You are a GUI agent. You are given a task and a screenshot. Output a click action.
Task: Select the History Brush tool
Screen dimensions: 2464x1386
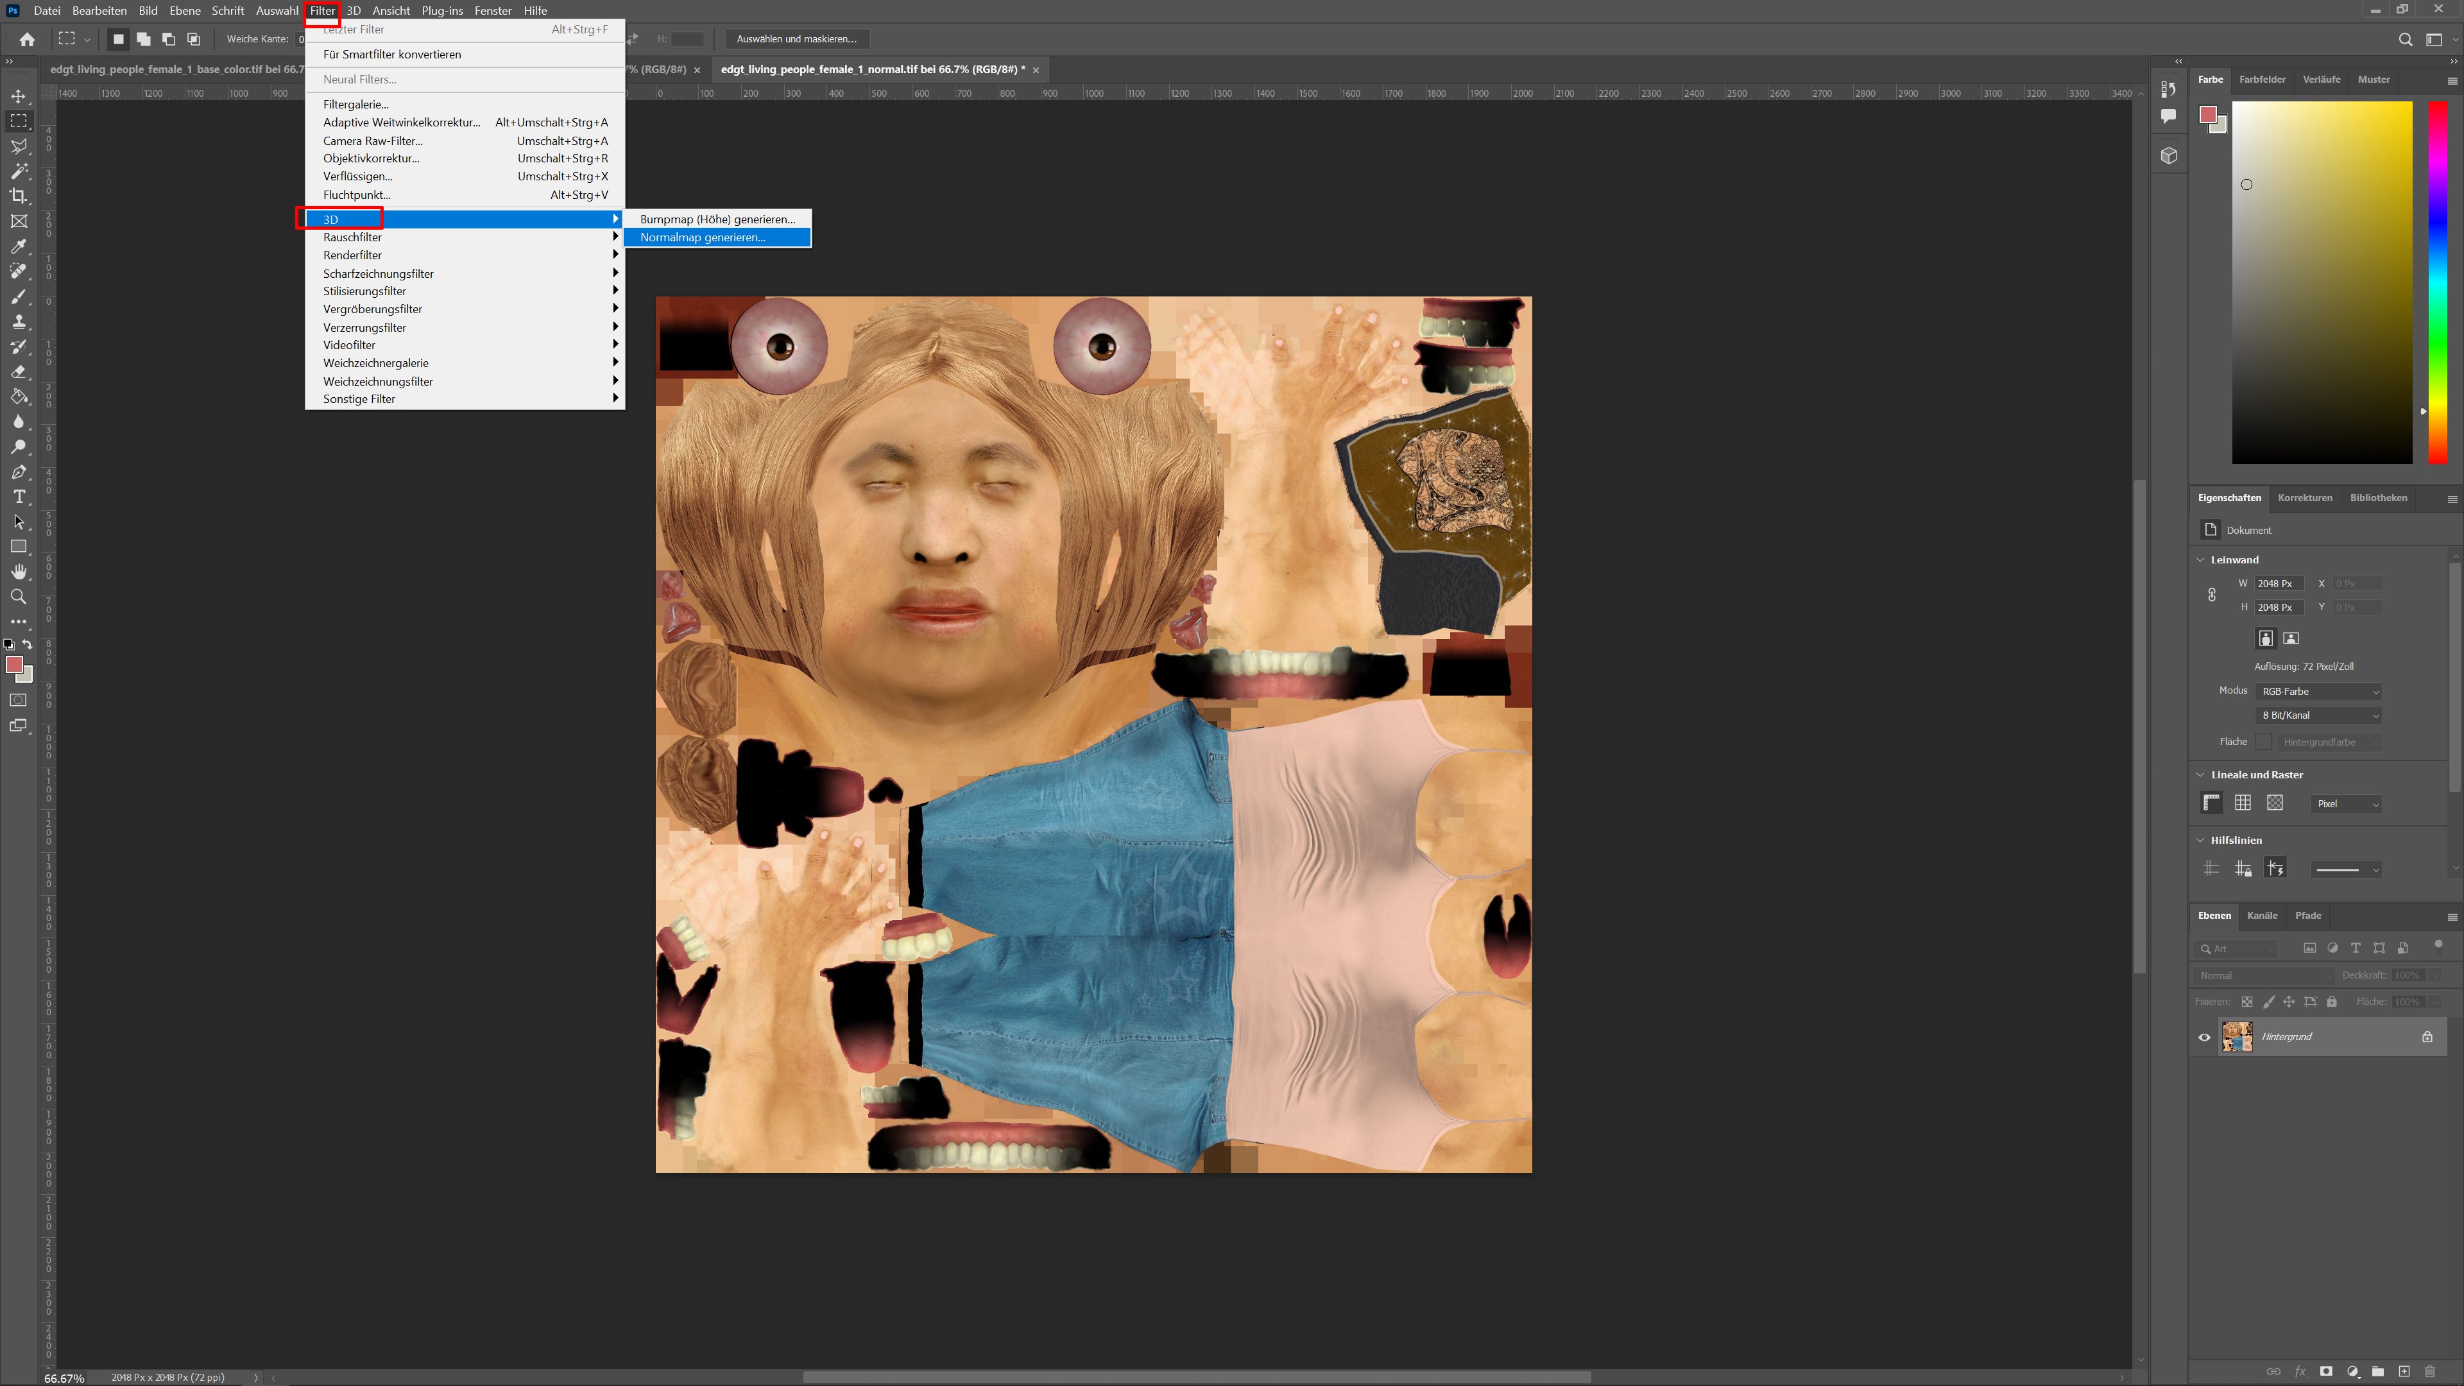click(x=18, y=346)
